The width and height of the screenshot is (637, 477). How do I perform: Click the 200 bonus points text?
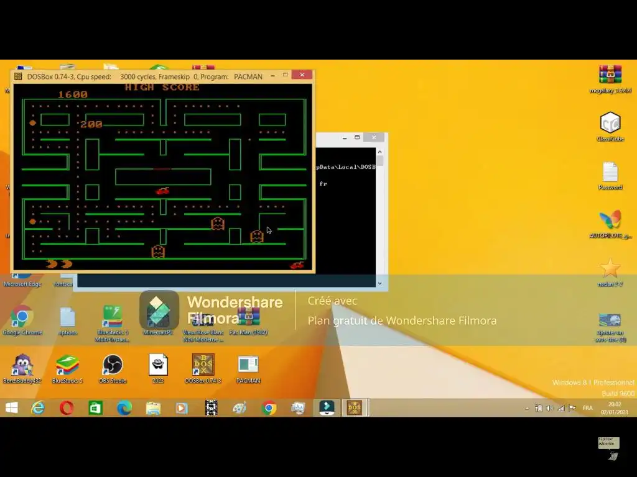coord(91,124)
